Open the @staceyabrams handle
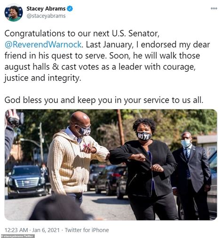Viewport: 223px width, 238px height. (x=46, y=16)
